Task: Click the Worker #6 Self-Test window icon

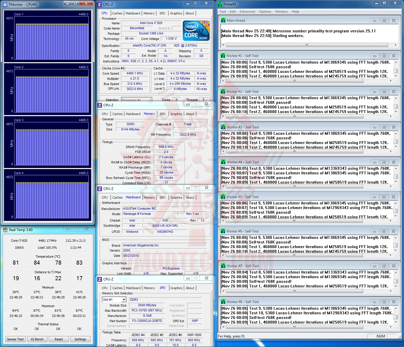Action: point(223,231)
